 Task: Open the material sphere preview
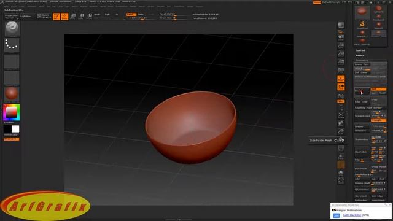tap(12, 94)
